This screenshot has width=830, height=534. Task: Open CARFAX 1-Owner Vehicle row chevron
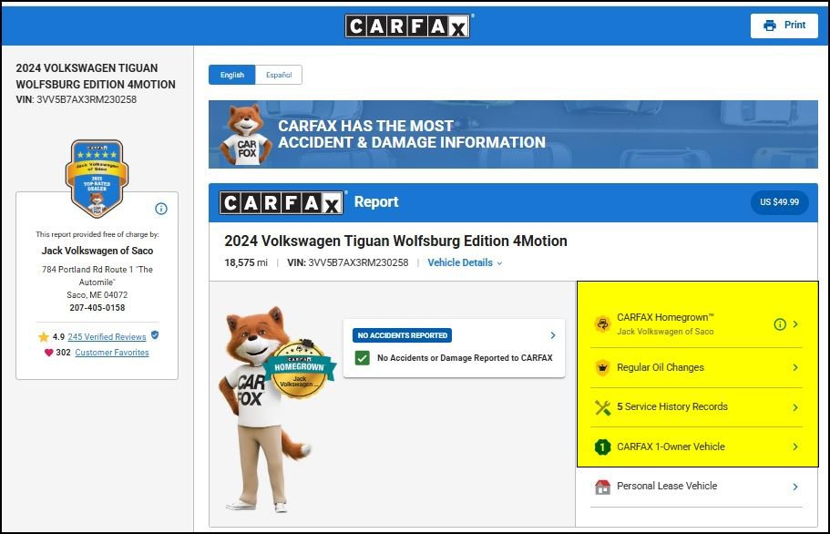[x=795, y=447]
